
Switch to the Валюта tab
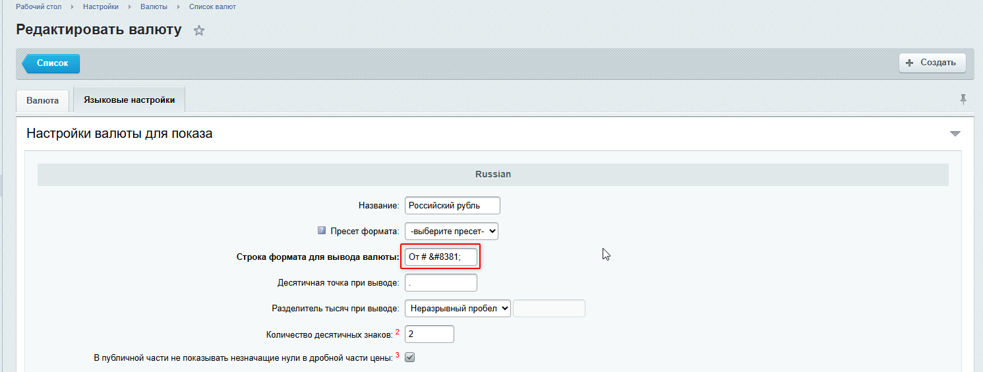[x=43, y=100]
